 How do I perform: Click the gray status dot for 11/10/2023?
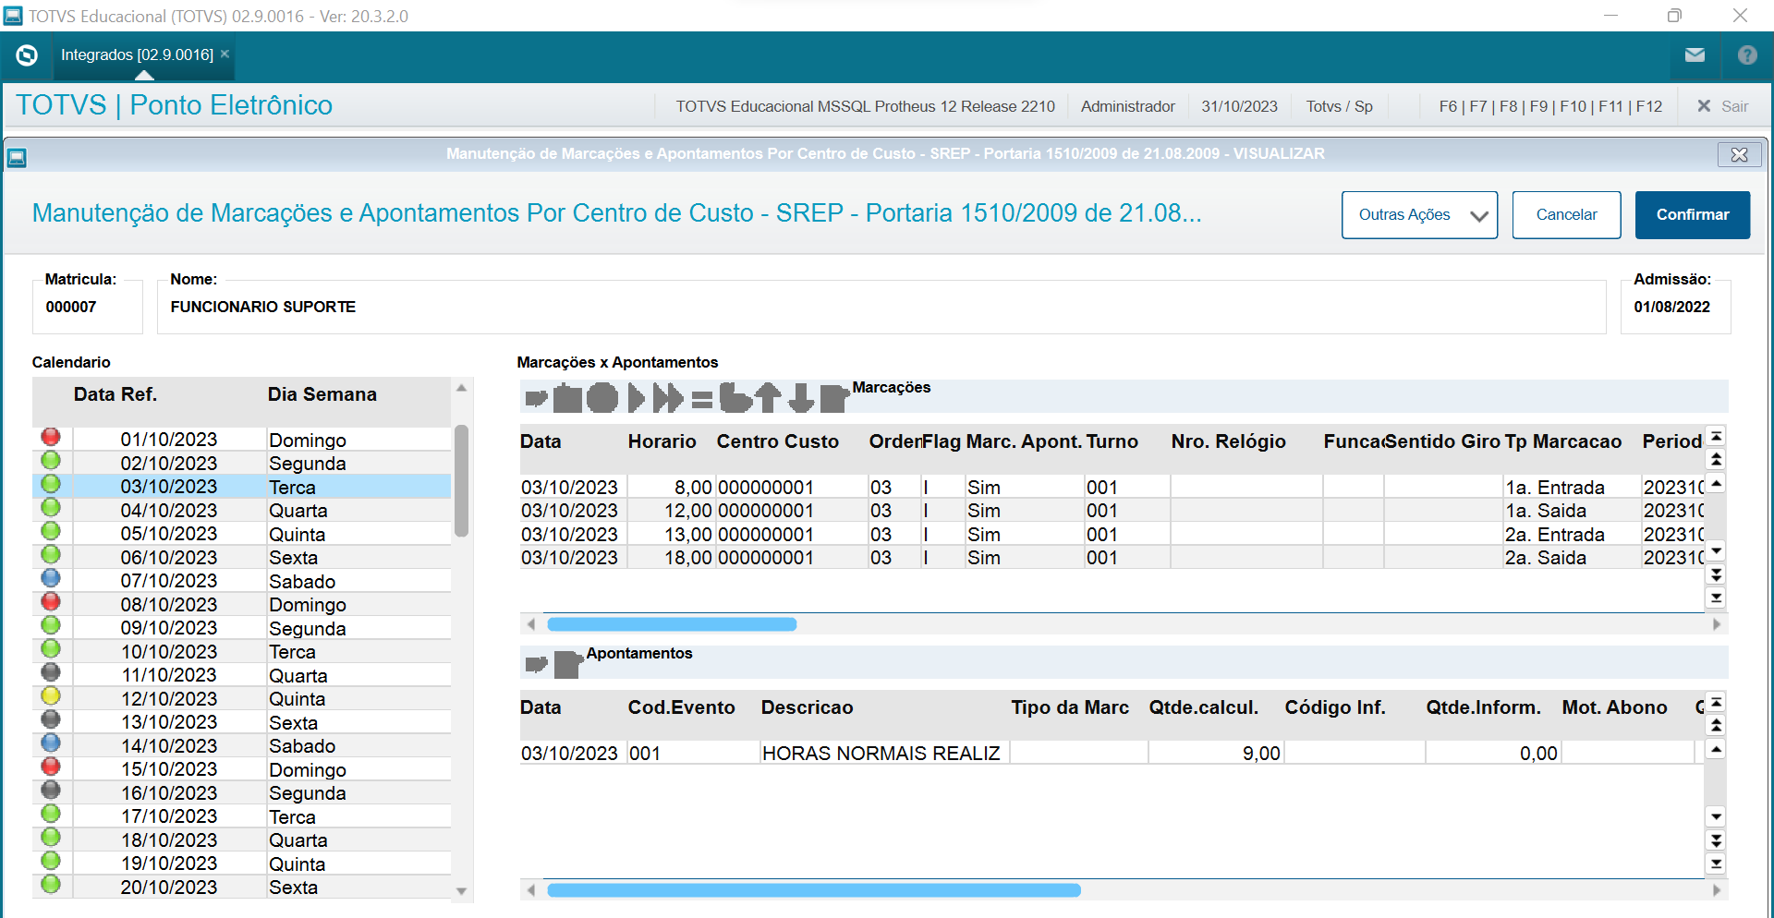(x=51, y=672)
